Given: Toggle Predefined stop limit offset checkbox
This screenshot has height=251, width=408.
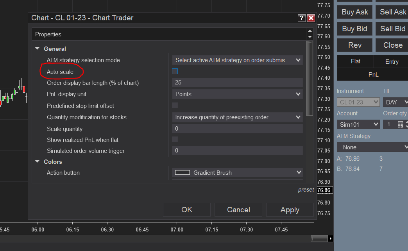Looking at the screenshot, I should (x=175, y=106).
